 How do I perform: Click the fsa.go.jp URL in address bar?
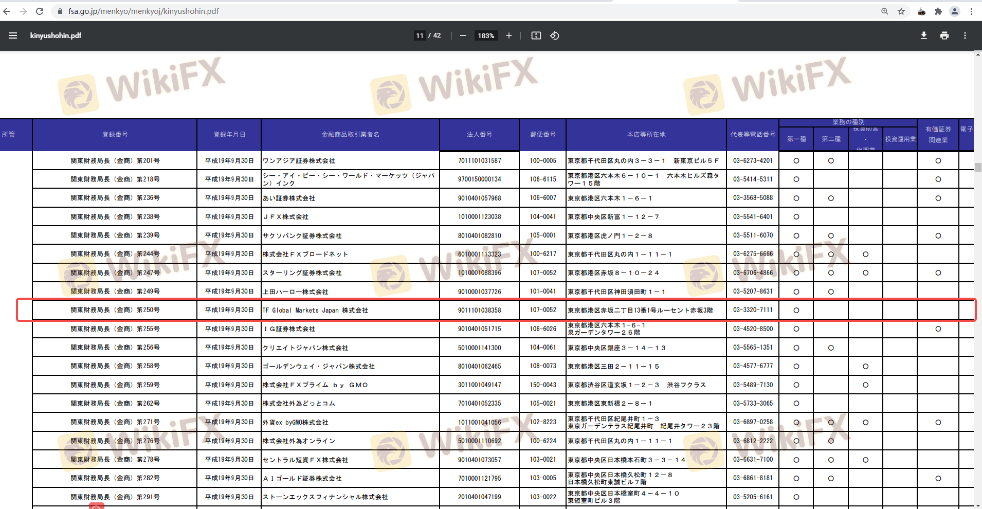[143, 11]
